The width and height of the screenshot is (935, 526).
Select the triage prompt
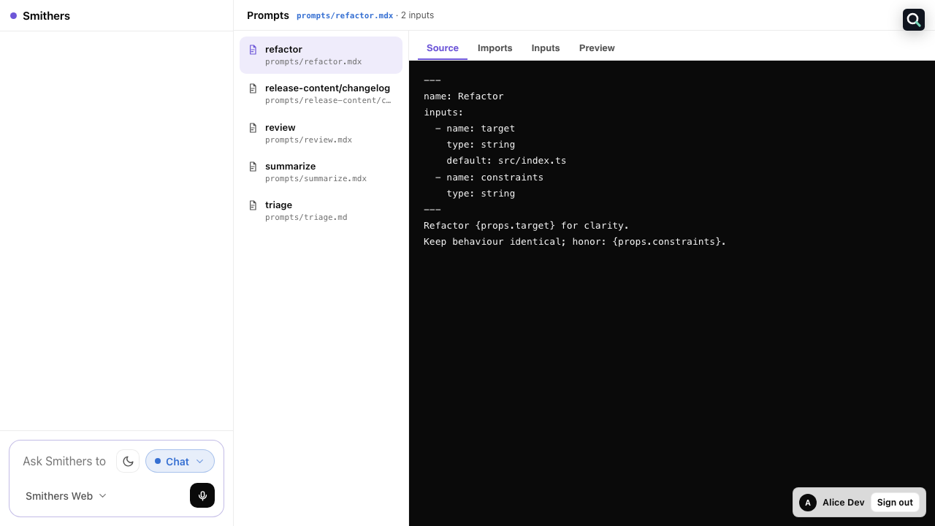coord(321,210)
